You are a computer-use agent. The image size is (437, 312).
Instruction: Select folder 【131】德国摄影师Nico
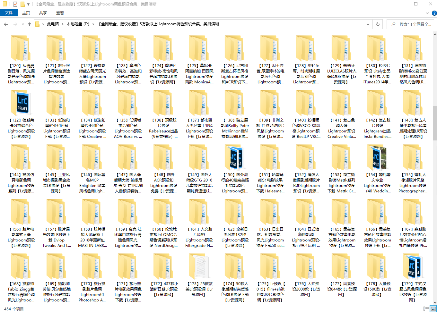click(413, 60)
